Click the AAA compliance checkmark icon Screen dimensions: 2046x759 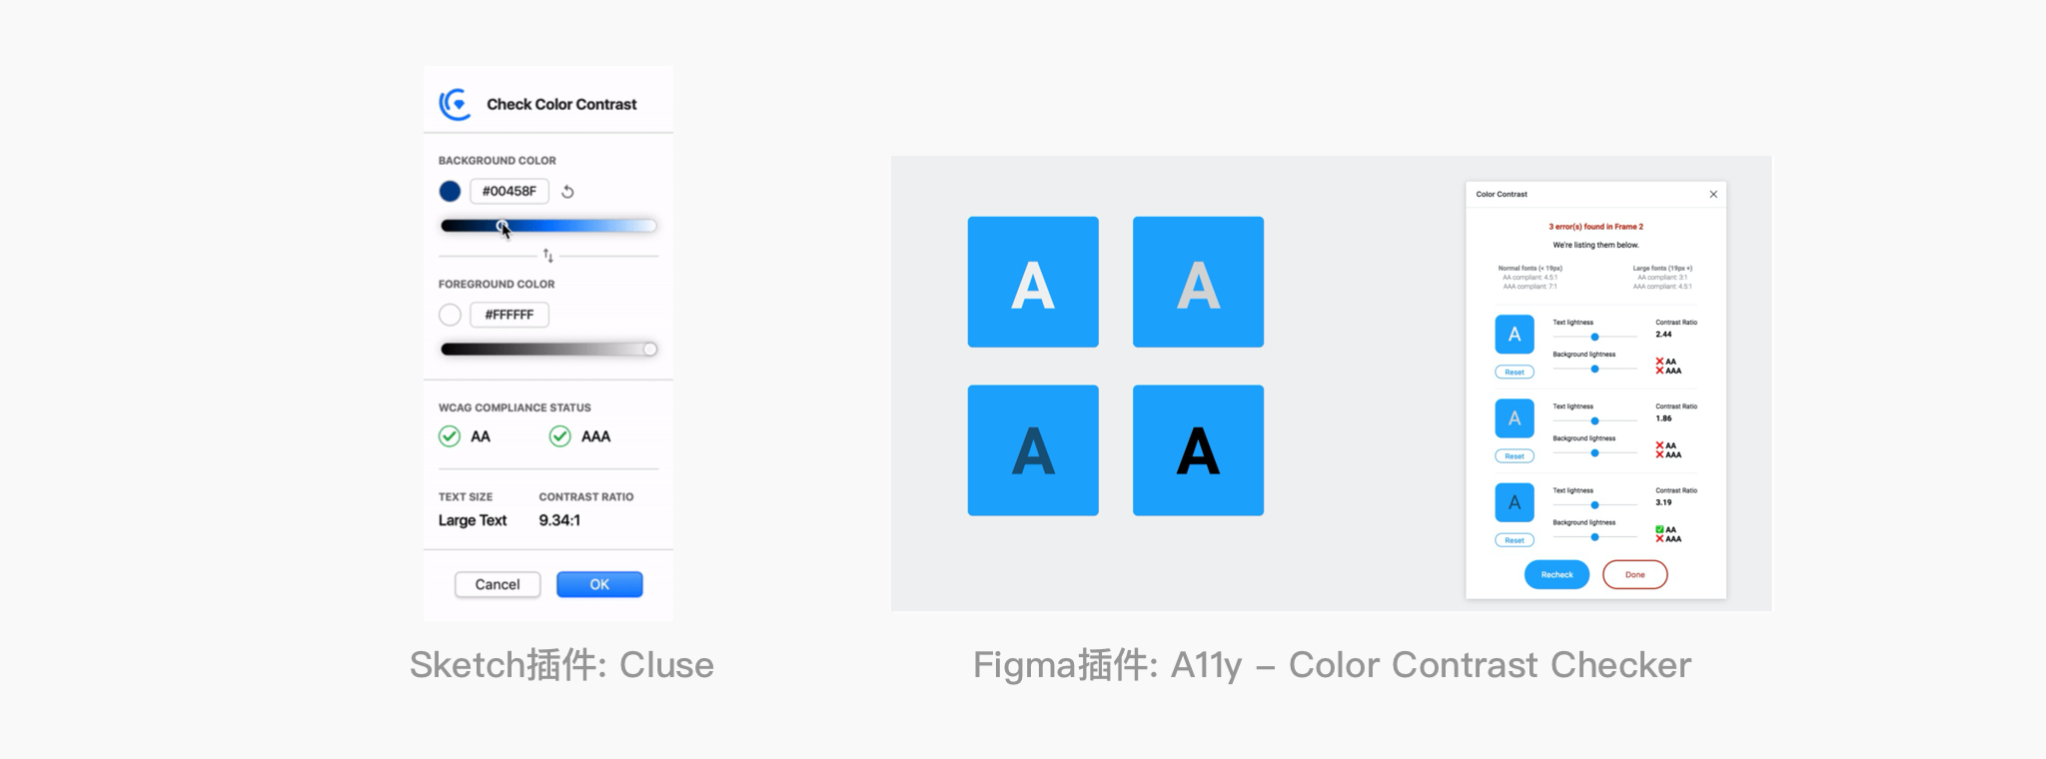point(560,436)
